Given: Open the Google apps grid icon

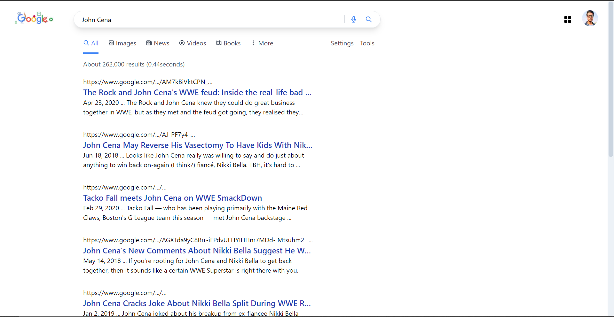Looking at the screenshot, I should click(568, 19).
